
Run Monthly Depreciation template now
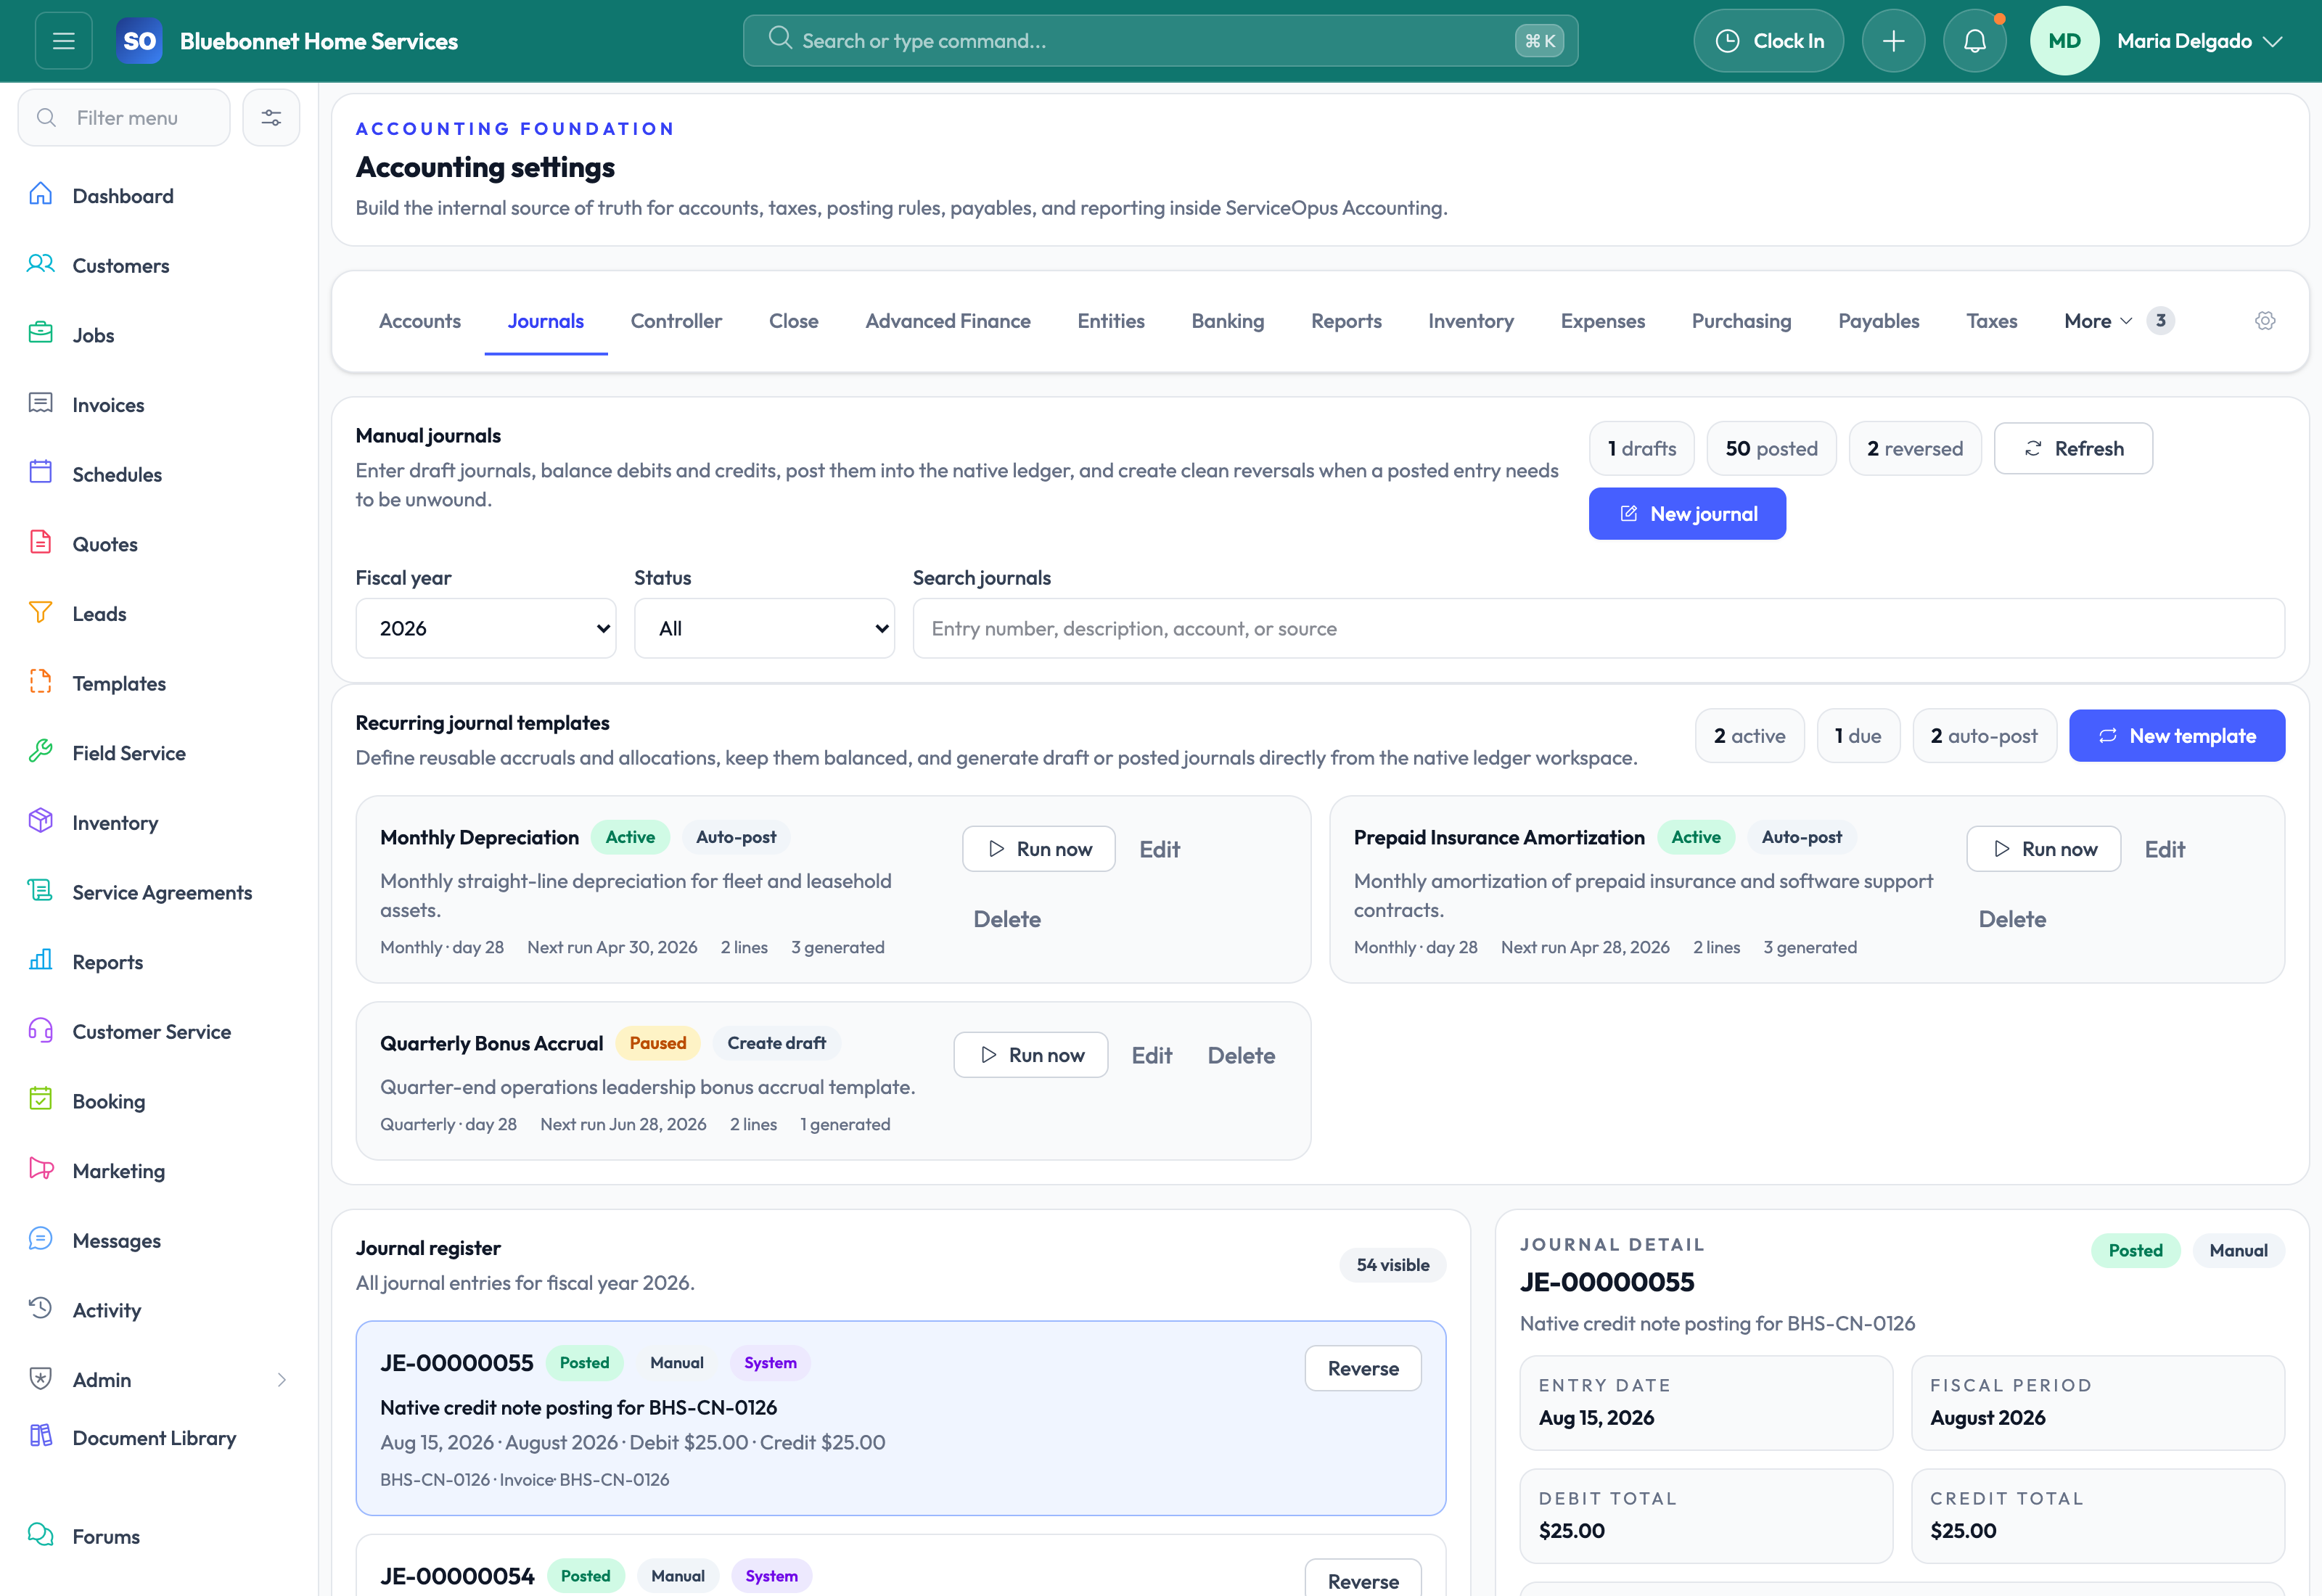pos(1038,849)
